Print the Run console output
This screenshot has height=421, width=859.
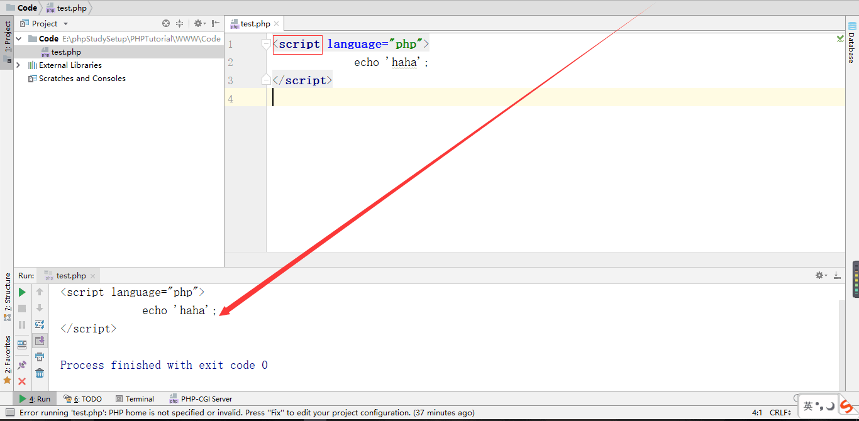tap(40, 357)
